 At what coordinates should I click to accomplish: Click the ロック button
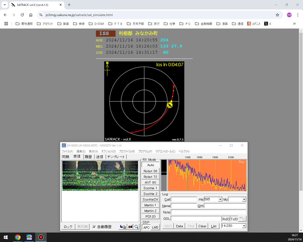tap(68, 227)
